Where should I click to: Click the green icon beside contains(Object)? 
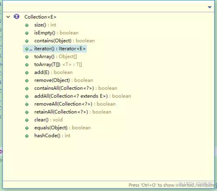tap(27, 41)
